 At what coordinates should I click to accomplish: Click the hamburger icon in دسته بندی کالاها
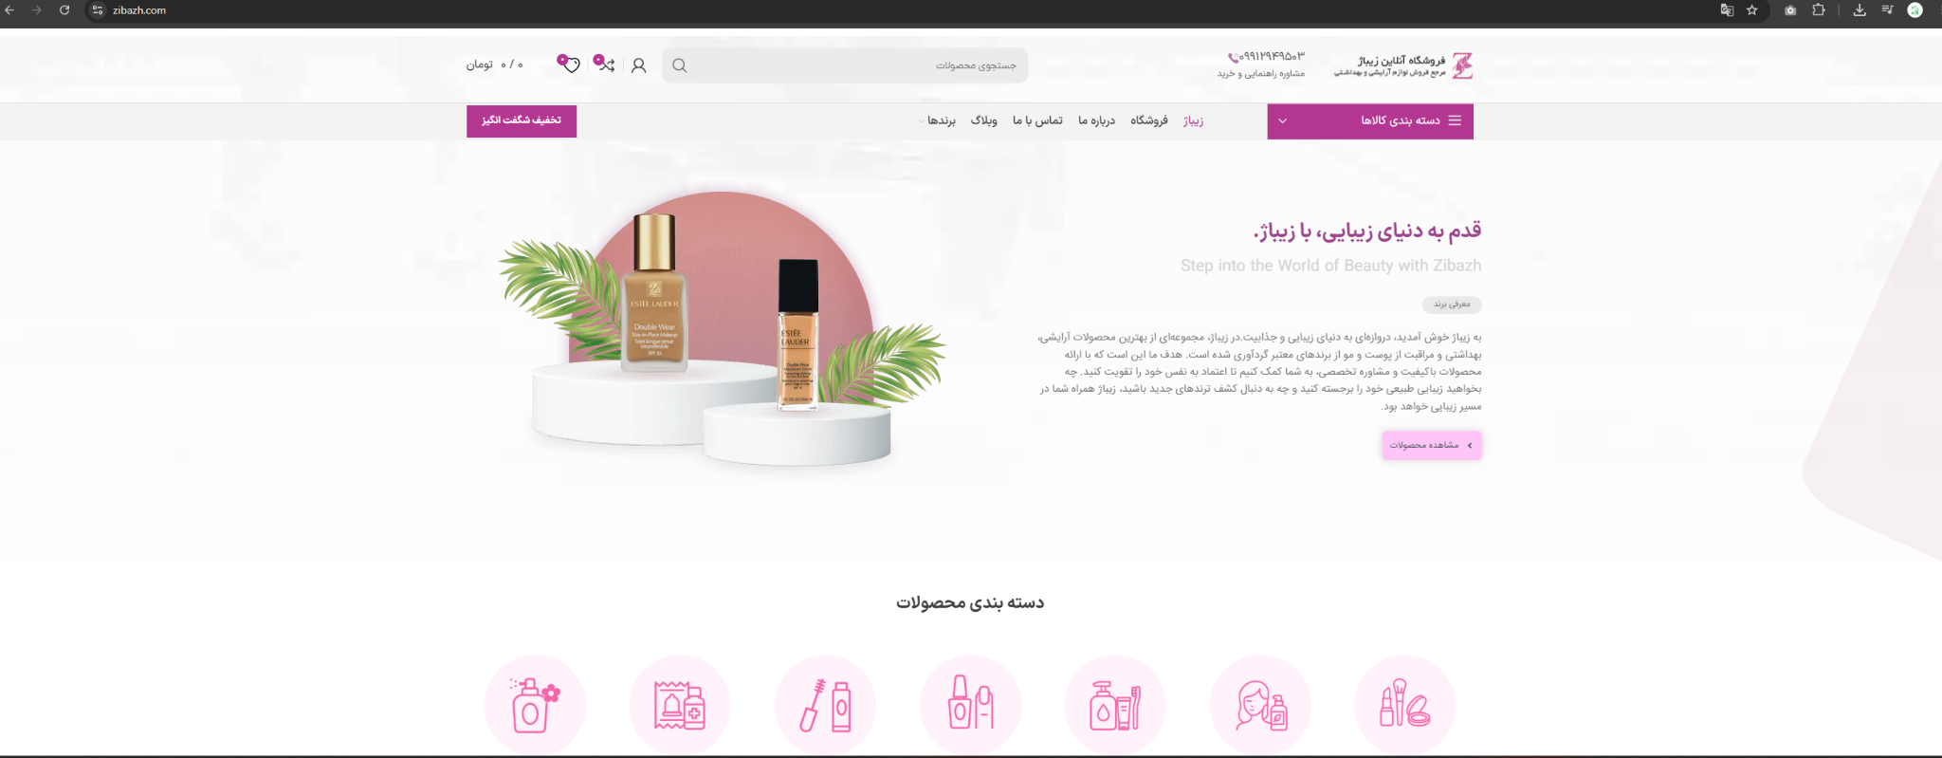tap(1455, 120)
